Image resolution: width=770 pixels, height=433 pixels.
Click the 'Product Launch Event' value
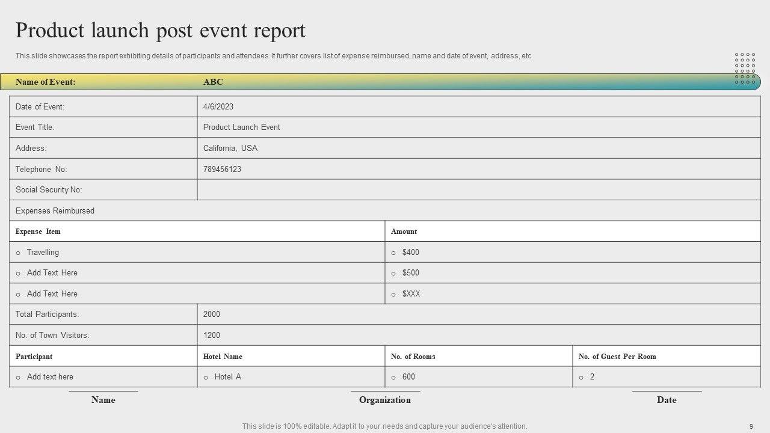(x=242, y=127)
